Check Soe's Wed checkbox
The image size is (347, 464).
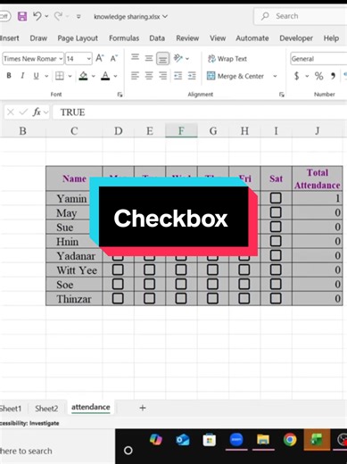(181, 284)
